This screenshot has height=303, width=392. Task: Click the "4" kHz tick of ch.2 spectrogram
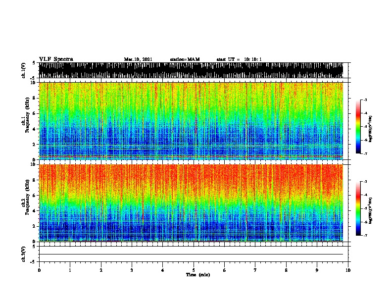(x=35, y=211)
